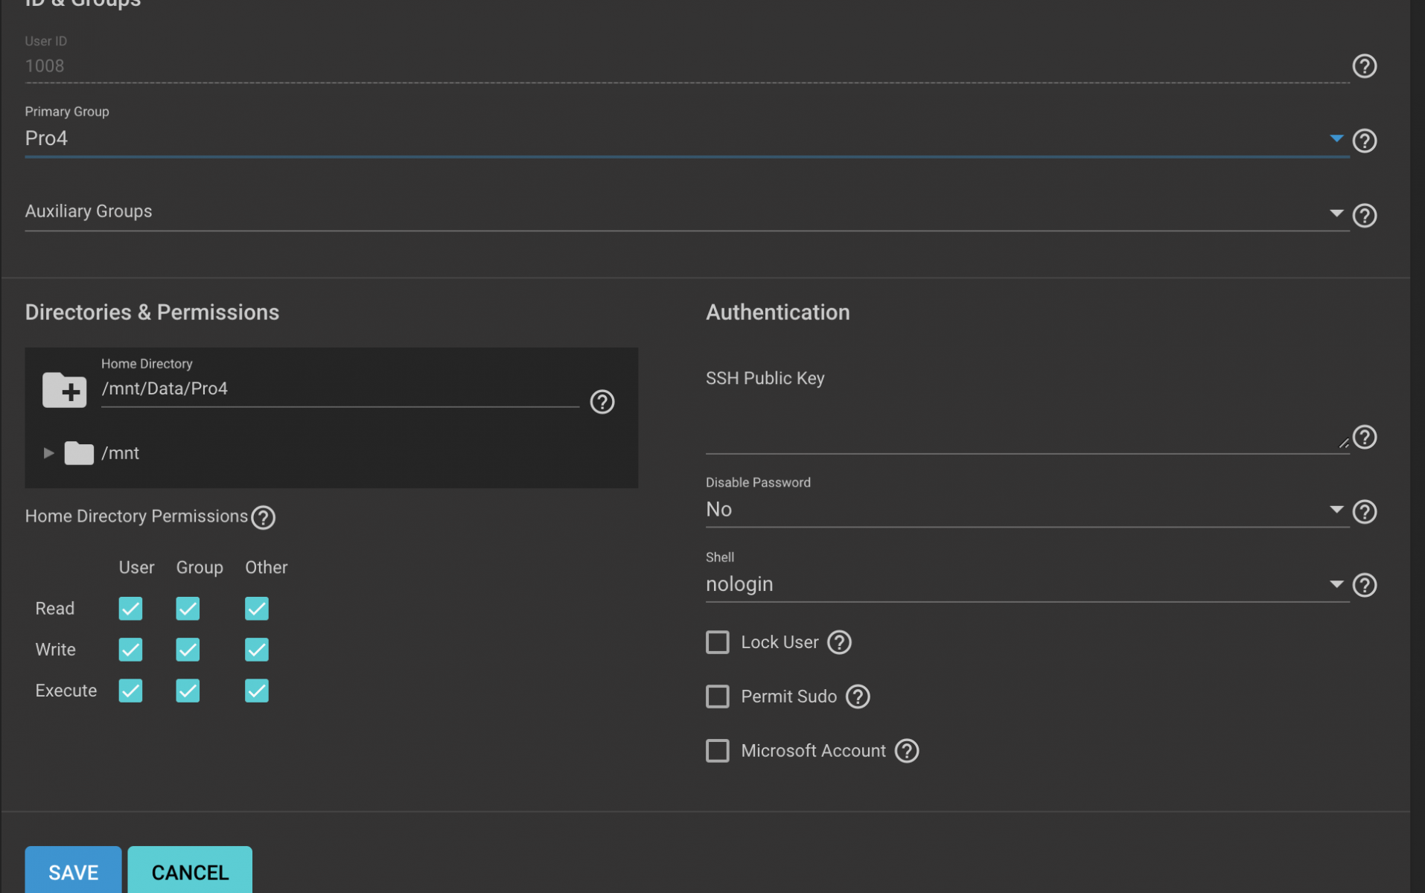
Task: Click the create-folder icon beside Home Directory
Action: pos(65,389)
